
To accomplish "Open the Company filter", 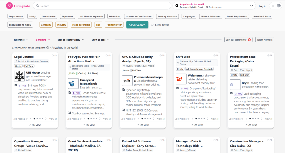I will click(x=46, y=25).
